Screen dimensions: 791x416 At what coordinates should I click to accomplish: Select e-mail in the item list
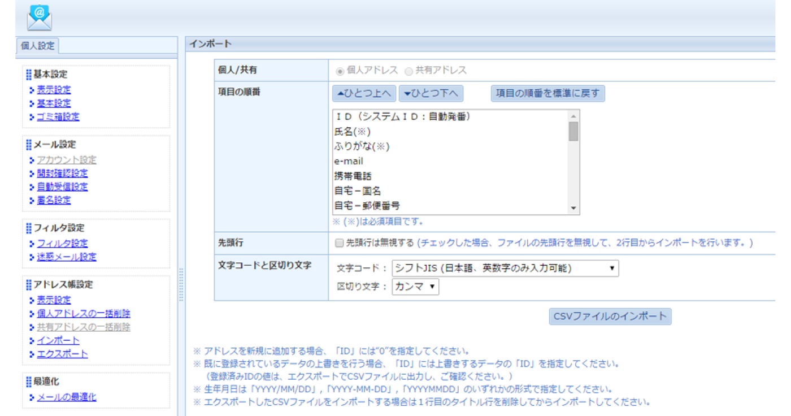tap(450, 161)
